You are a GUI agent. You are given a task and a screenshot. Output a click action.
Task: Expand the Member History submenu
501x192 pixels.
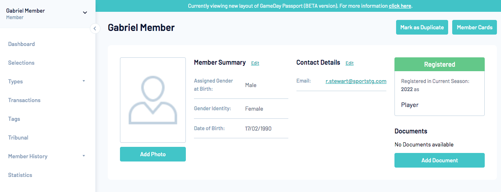84,156
